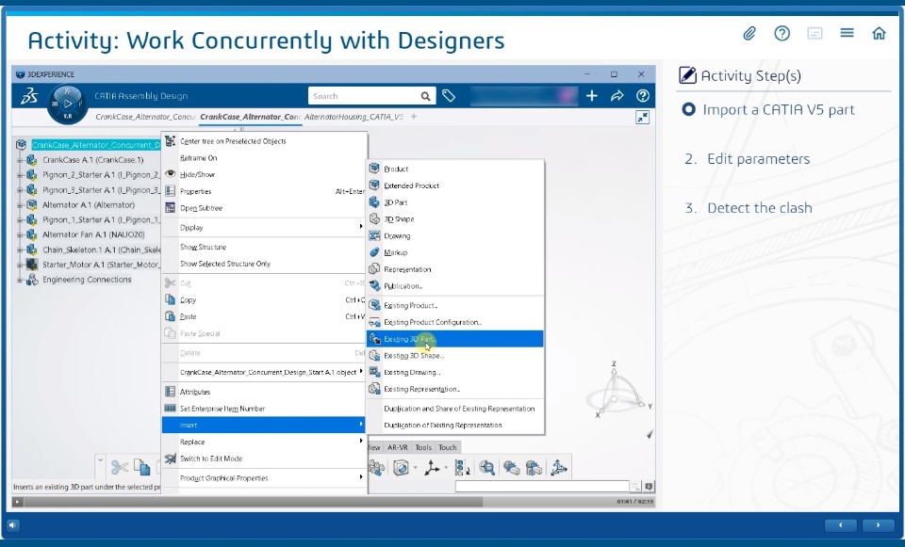
Task: Switch to the AR-VR toolbar tab
Action: [397, 447]
